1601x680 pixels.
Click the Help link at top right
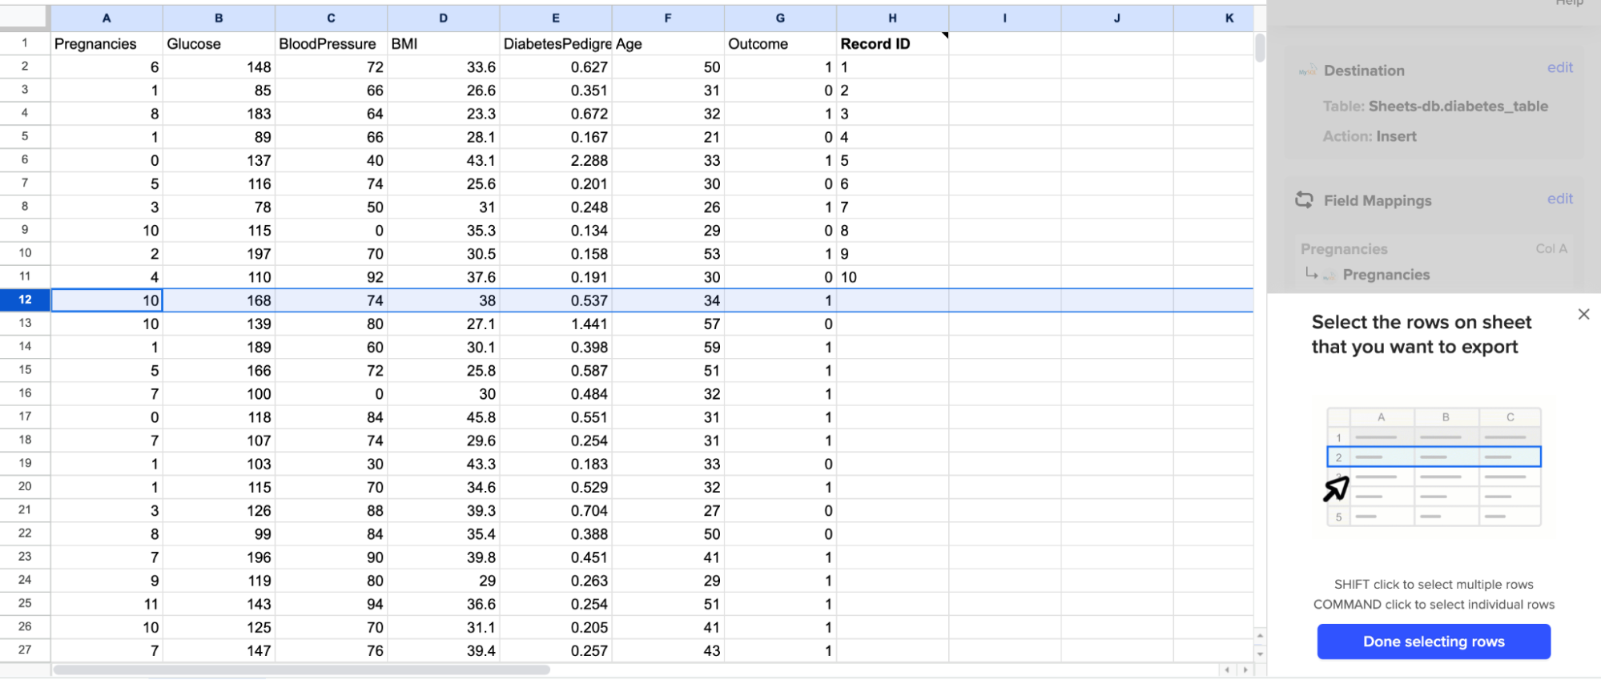[x=1569, y=3]
